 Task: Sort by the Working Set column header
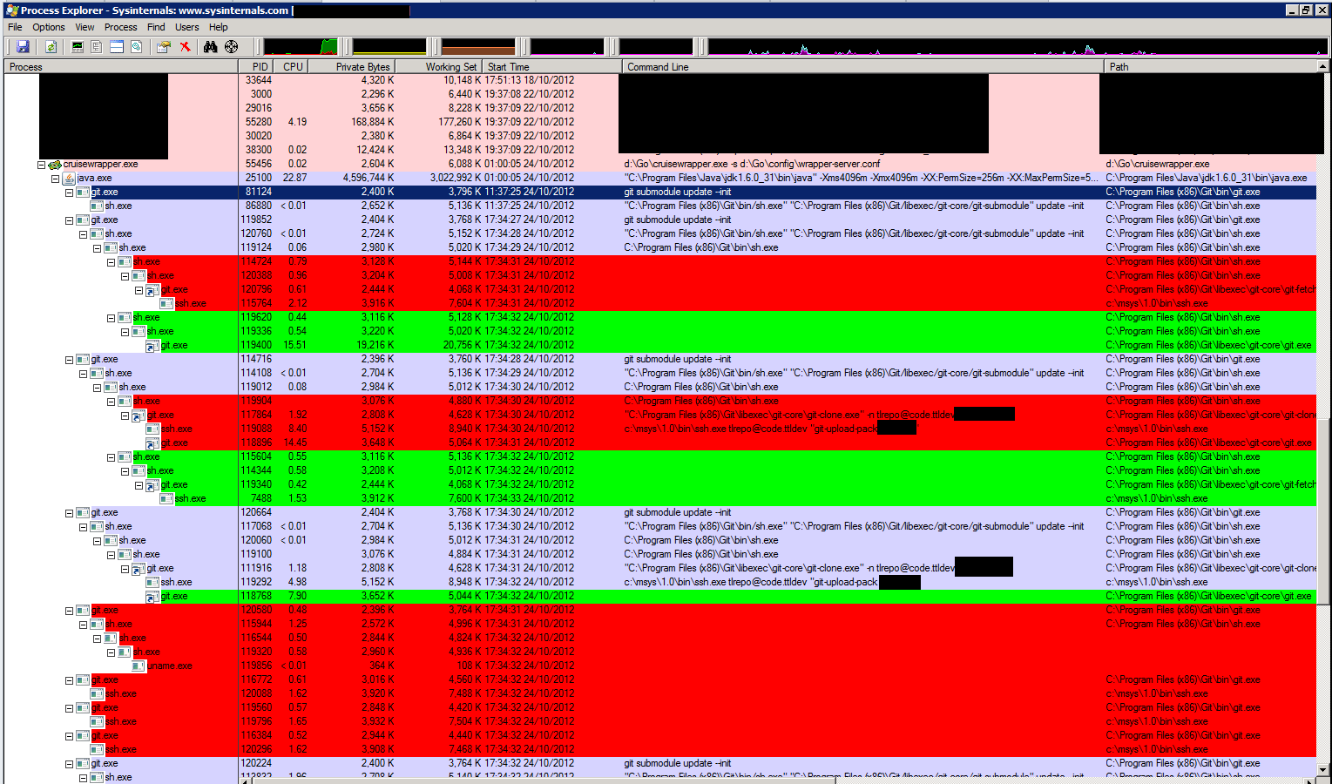(438, 66)
